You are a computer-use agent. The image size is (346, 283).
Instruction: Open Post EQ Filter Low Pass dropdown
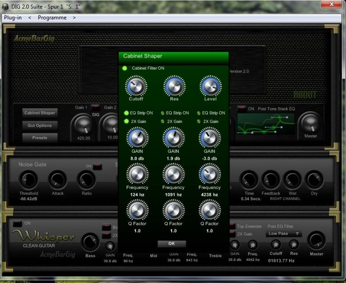283,234
